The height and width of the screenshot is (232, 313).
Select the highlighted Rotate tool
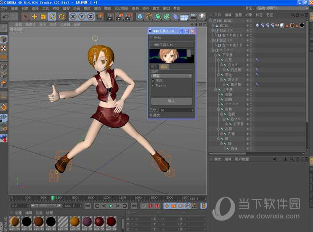pyautogui.click(x=52, y=16)
